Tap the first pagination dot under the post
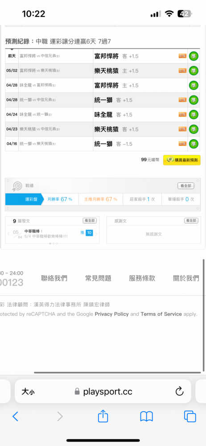This screenshot has width=206, height=446. 50,244
